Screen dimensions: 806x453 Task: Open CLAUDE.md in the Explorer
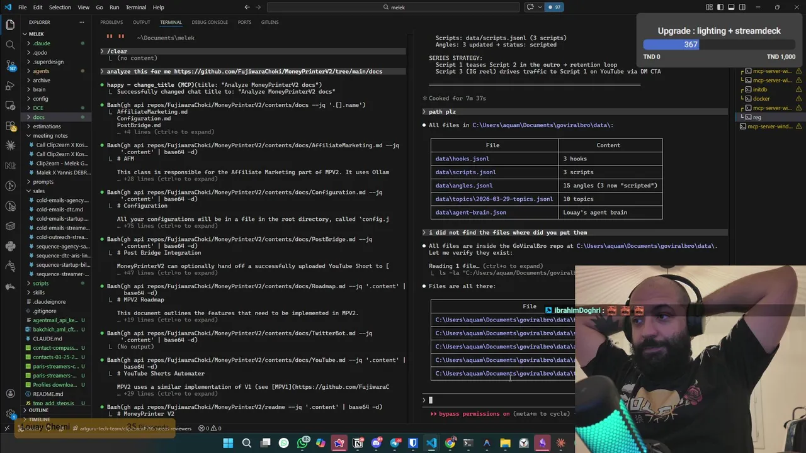pos(47,338)
